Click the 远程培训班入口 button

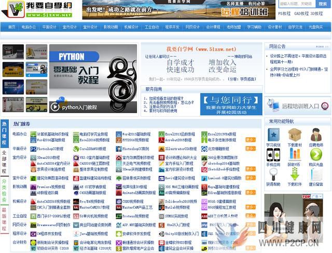(x=298, y=106)
